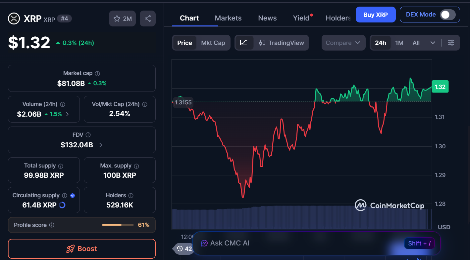
Task: Click Market cap info icon
Action: (97, 73)
